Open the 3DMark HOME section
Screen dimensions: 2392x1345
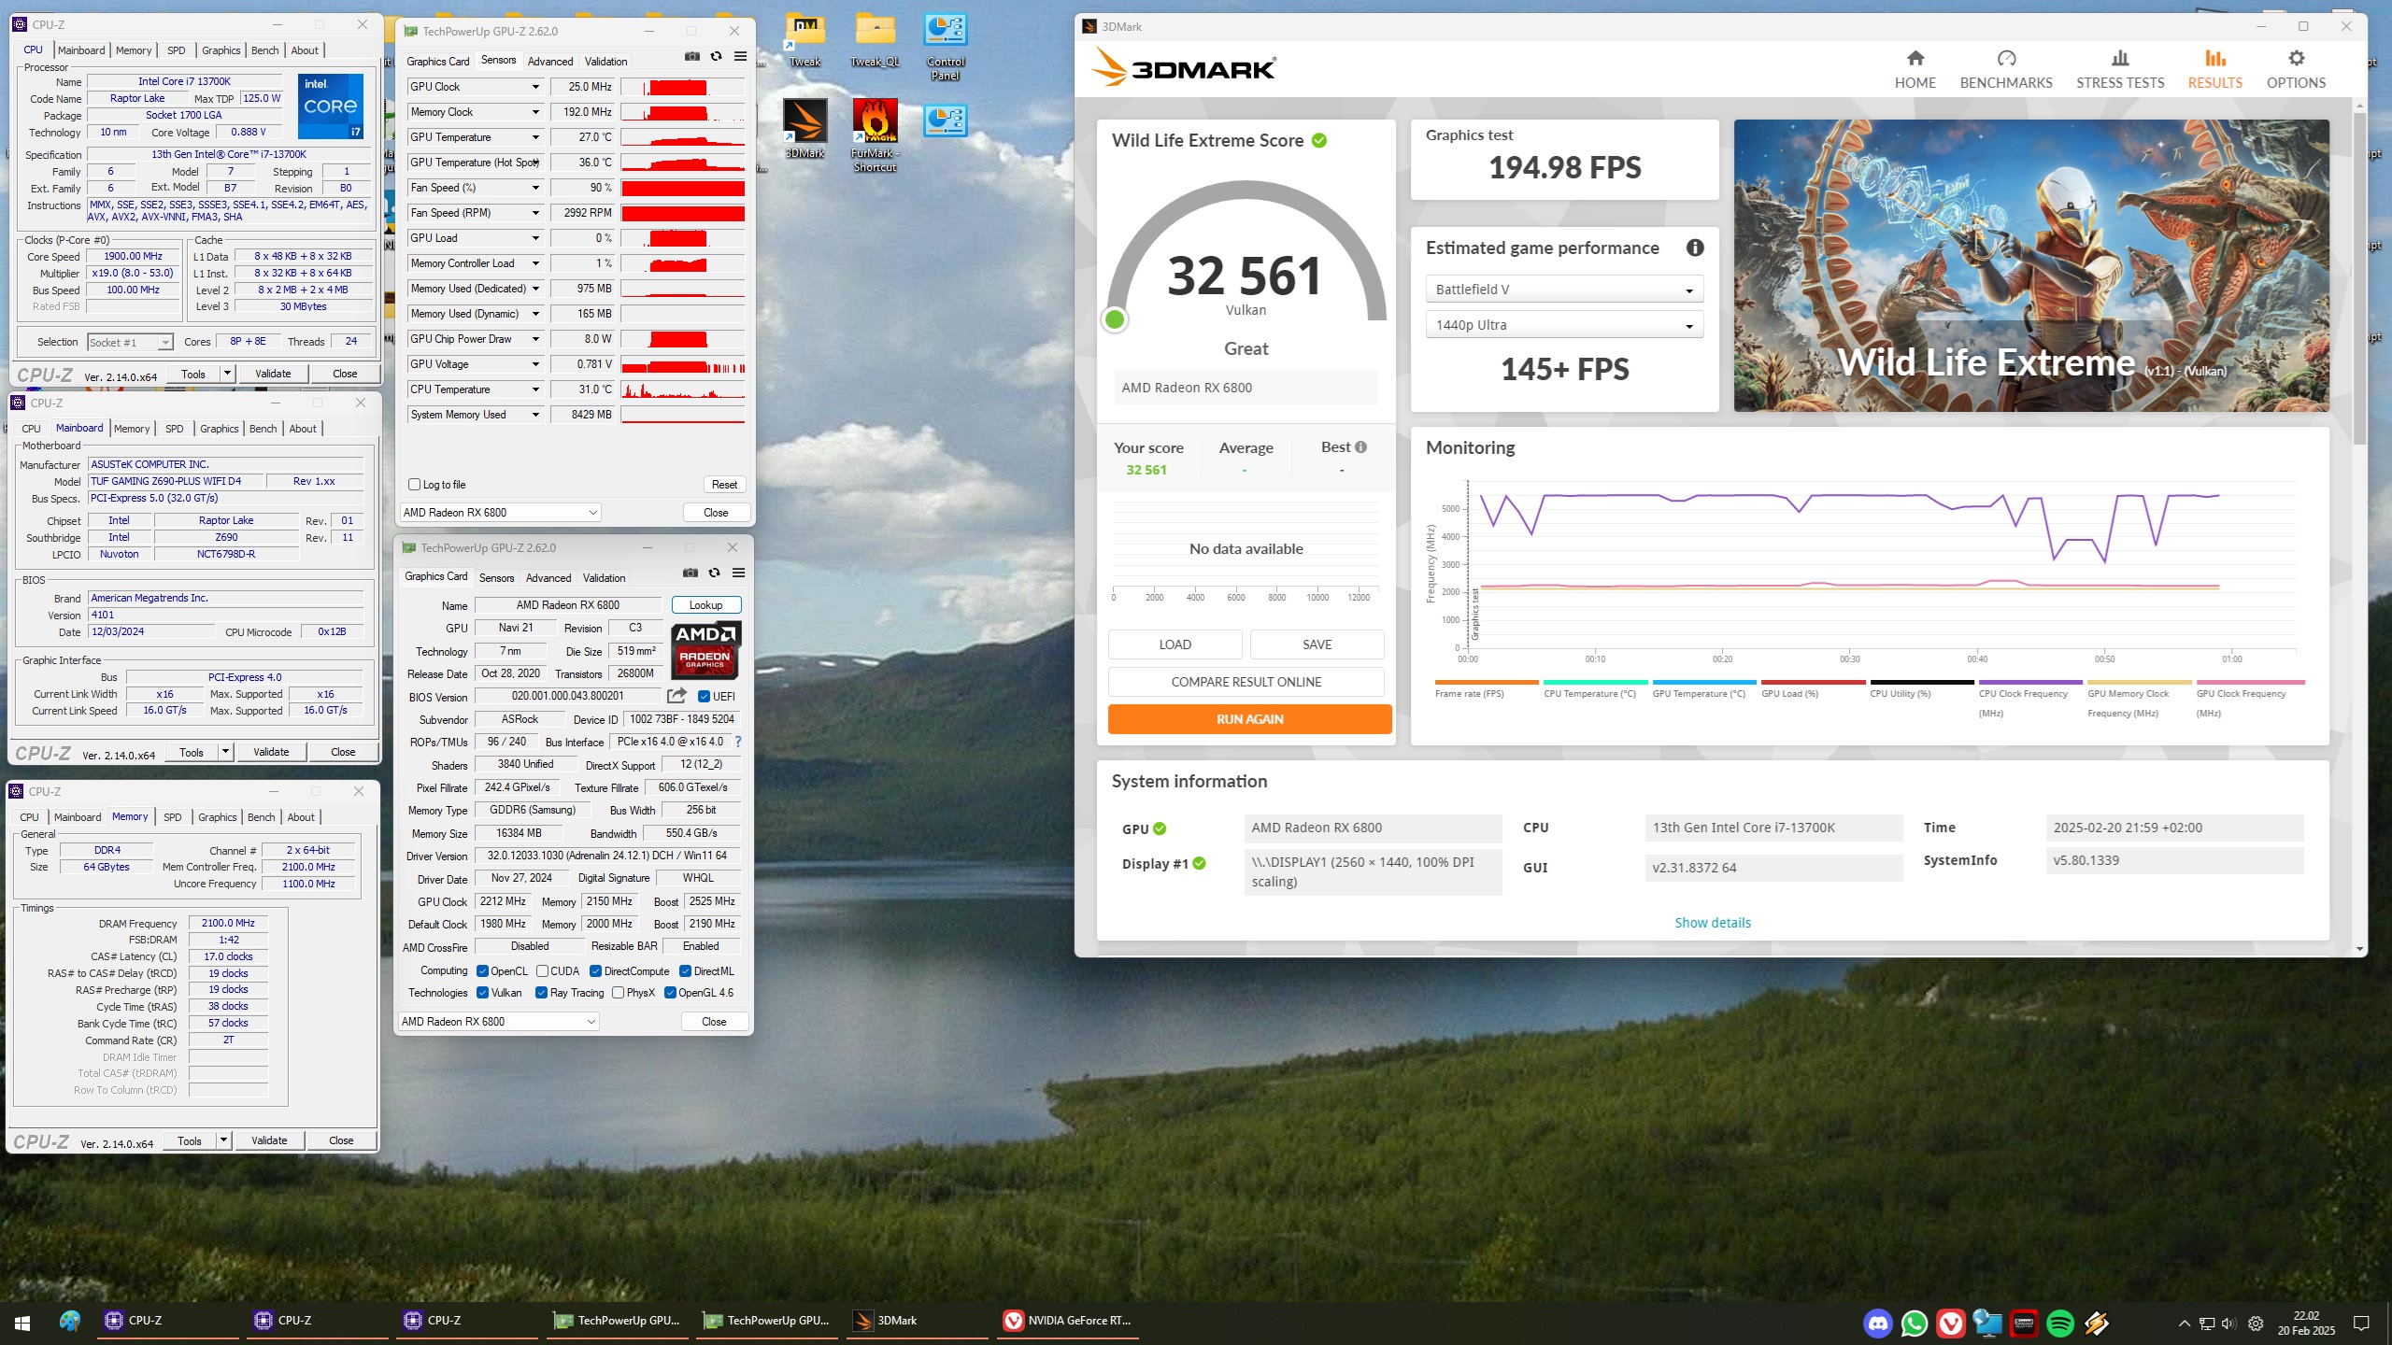click(x=1915, y=70)
